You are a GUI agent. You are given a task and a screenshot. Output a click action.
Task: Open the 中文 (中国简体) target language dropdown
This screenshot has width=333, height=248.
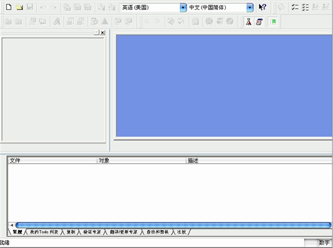250,8
